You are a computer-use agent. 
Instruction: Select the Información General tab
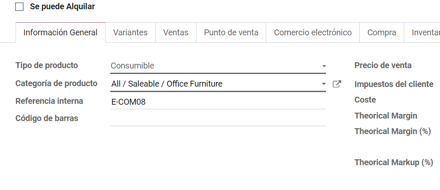60,32
